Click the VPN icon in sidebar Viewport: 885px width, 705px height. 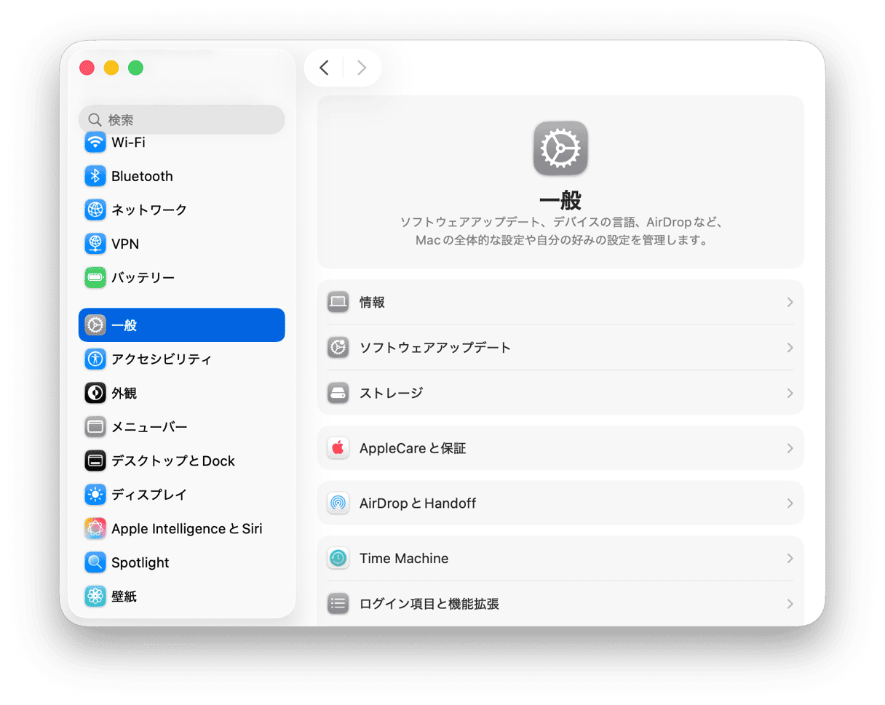(95, 244)
